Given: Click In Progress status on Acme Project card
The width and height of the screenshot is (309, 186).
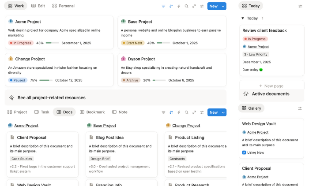Looking at the screenshot, I should [21, 43].
